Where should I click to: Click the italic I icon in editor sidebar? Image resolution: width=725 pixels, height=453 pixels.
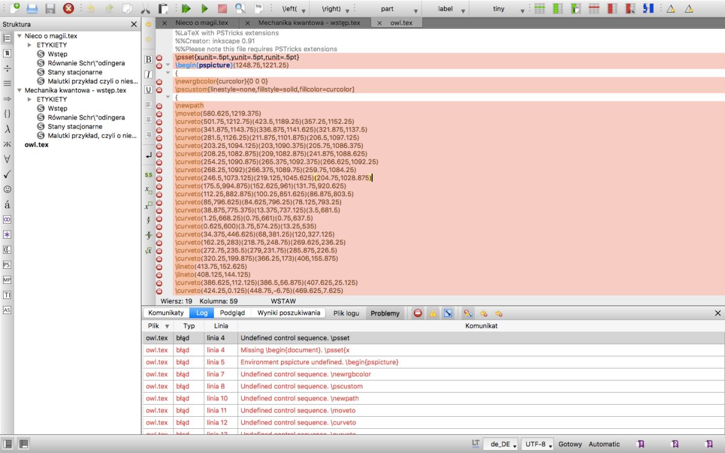pyautogui.click(x=149, y=74)
